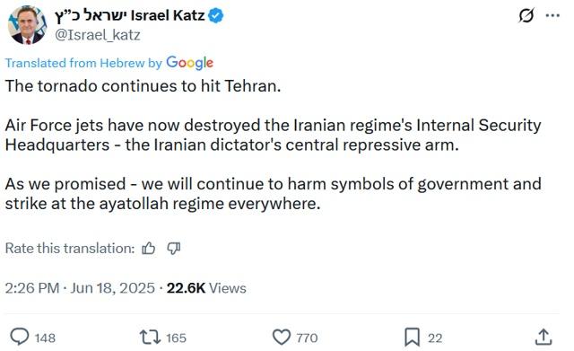Open the @Israel_katz handle link
574x351 pixels.
tap(98, 35)
